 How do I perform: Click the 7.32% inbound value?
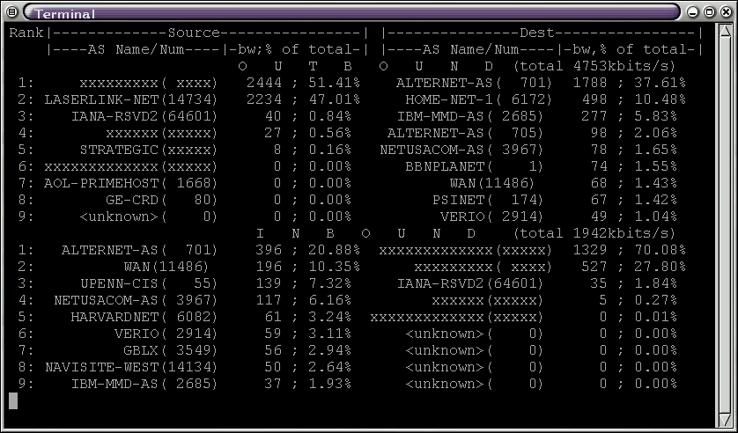(x=329, y=283)
